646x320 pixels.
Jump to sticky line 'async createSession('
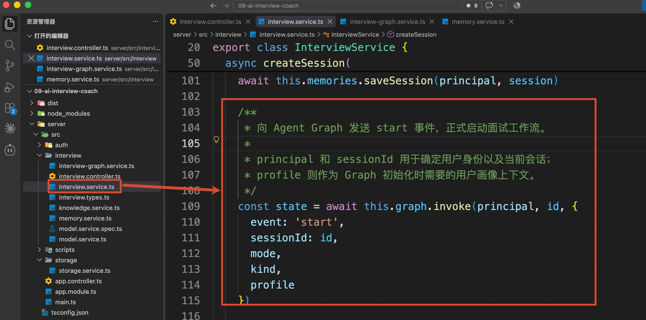(x=288, y=63)
